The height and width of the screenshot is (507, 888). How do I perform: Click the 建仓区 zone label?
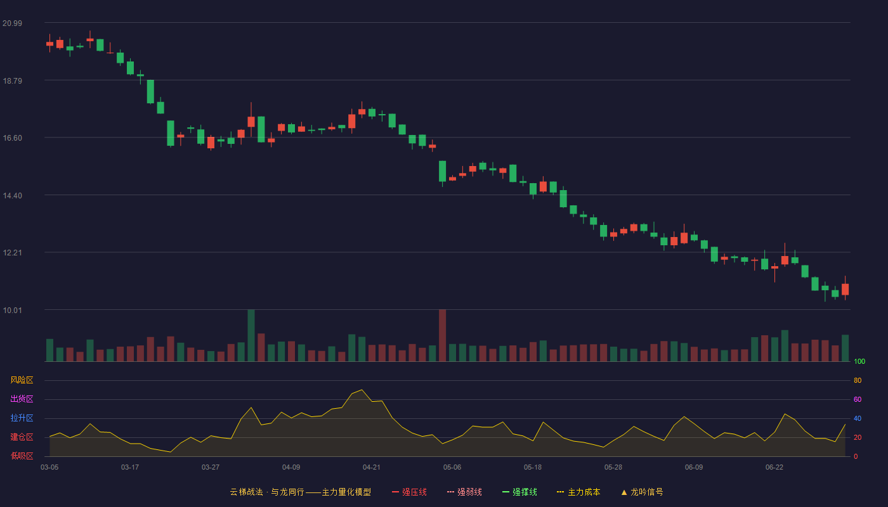(x=22, y=437)
